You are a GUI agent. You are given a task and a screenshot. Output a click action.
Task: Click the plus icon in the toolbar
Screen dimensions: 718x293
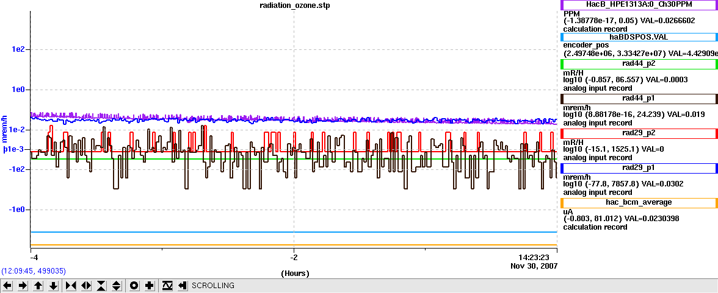tap(149, 286)
